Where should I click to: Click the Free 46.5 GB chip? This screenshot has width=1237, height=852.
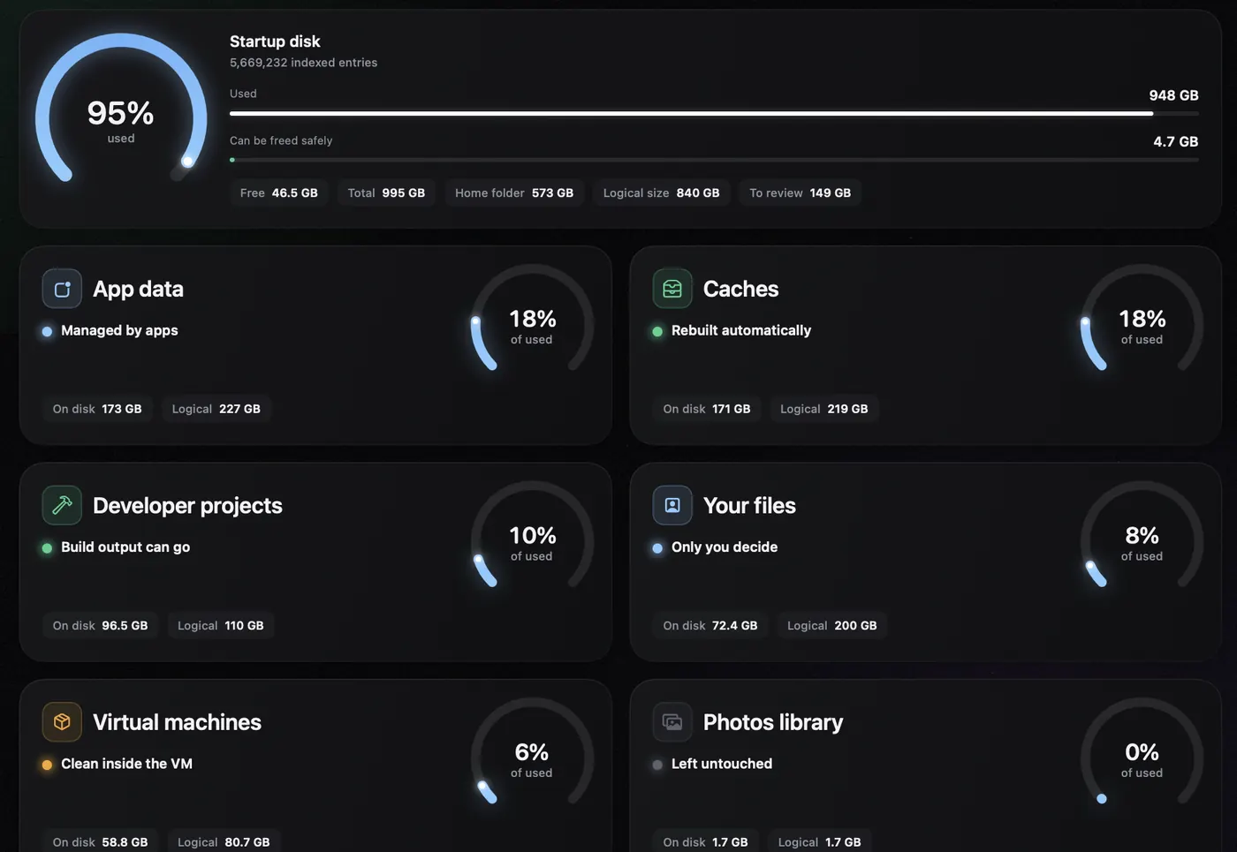278,192
